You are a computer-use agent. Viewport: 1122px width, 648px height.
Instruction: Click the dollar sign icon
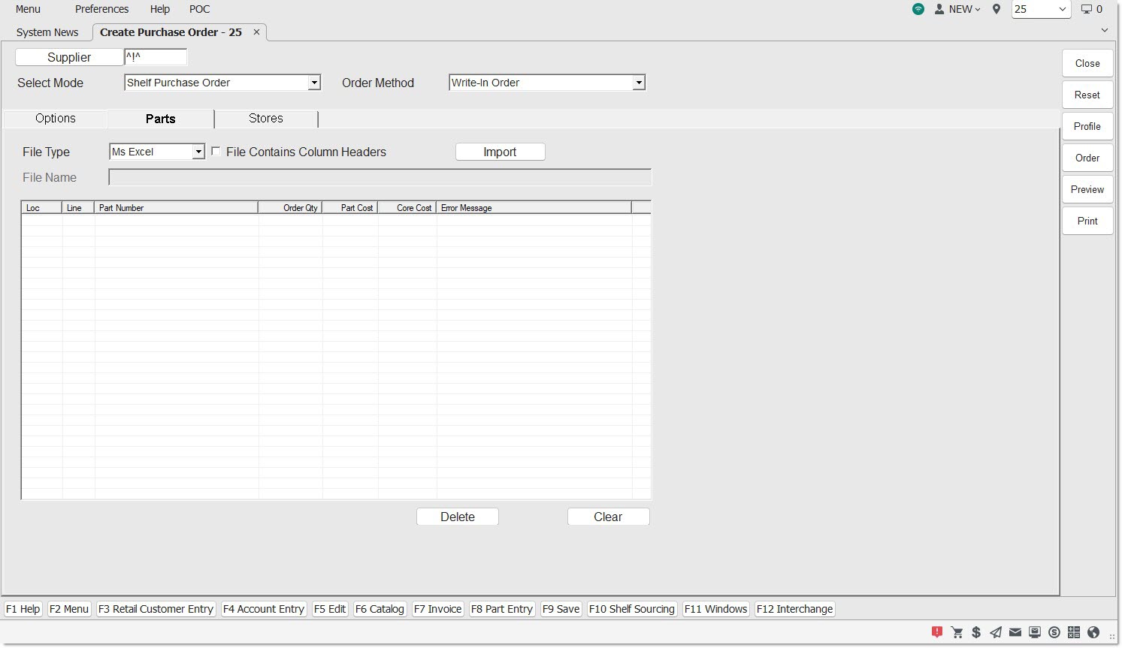click(976, 632)
